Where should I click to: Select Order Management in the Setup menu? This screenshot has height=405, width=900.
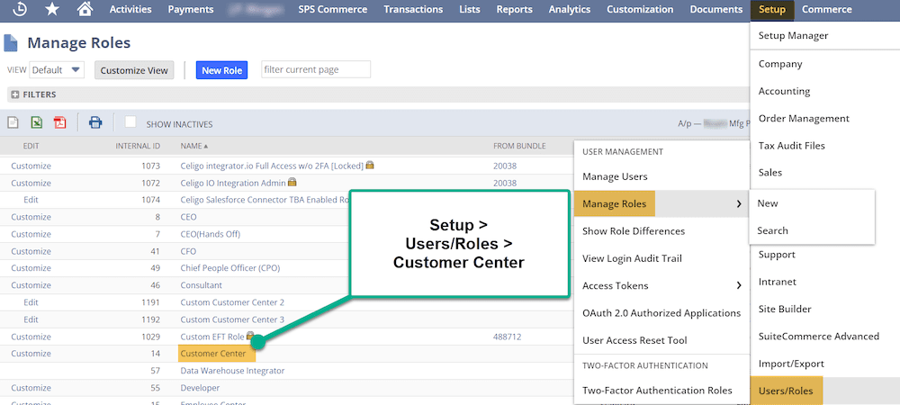click(x=804, y=118)
